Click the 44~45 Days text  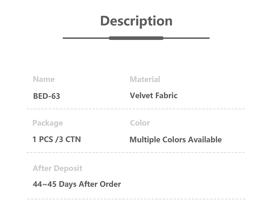(54, 184)
